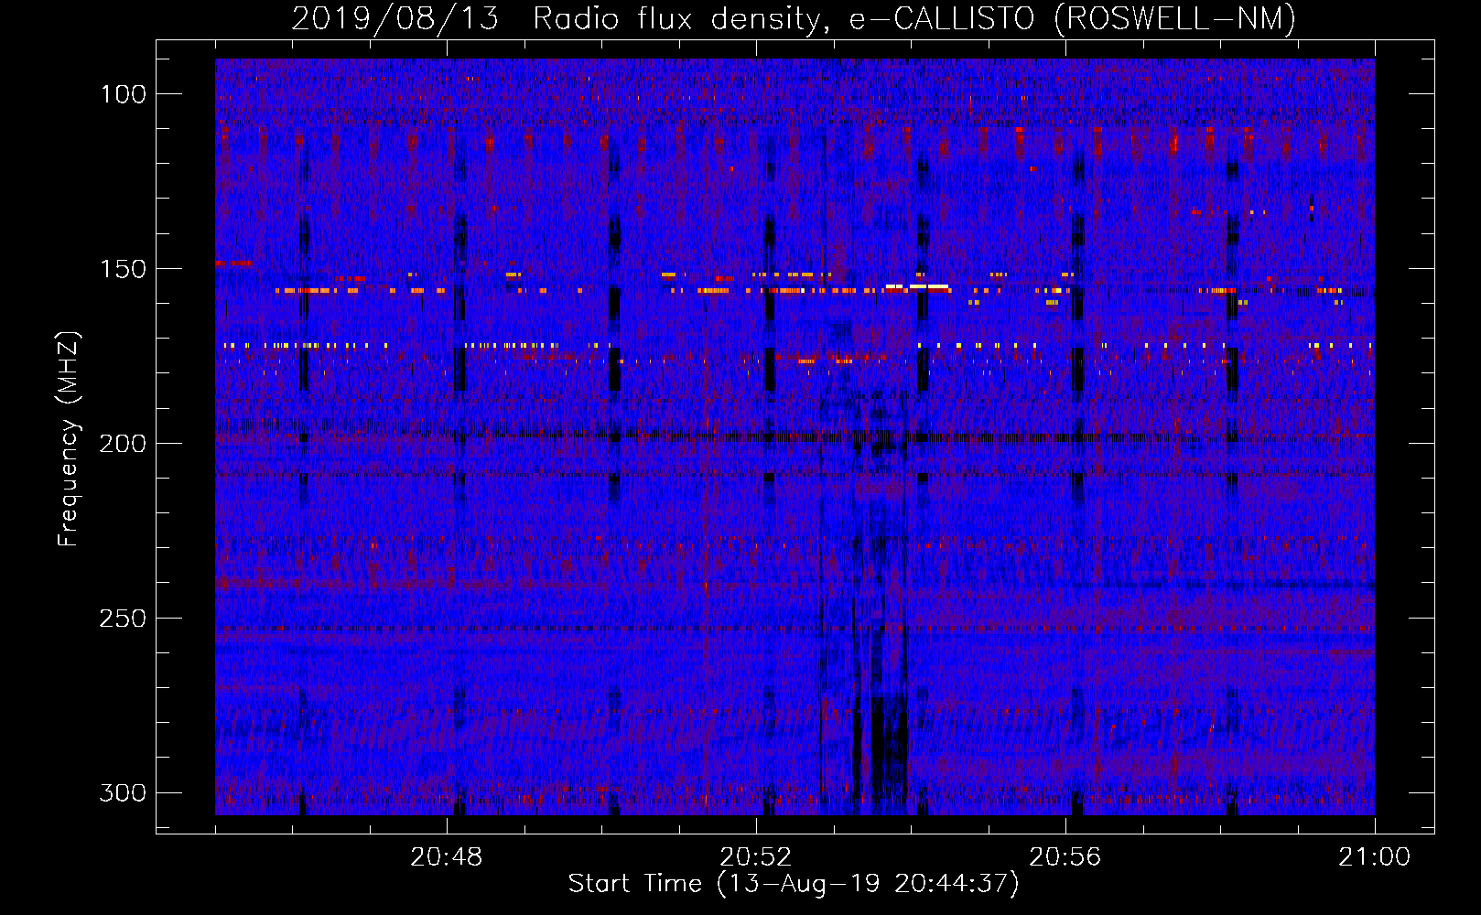This screenshot has height=915, width=1481.
Task: Click the 300 frequency tick label
Action: pyautogui.click(x=123, y=792)
